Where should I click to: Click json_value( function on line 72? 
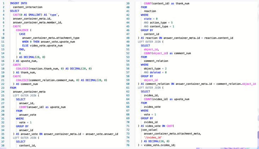point(149,130)
